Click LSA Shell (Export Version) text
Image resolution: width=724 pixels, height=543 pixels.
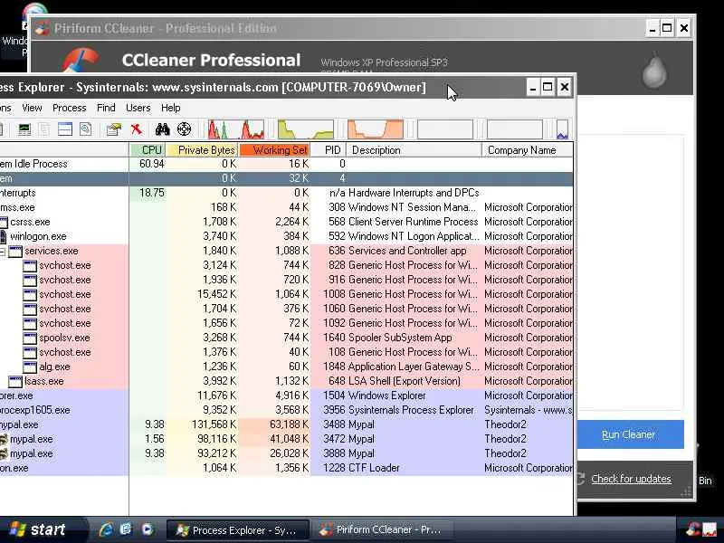point(405,381)
